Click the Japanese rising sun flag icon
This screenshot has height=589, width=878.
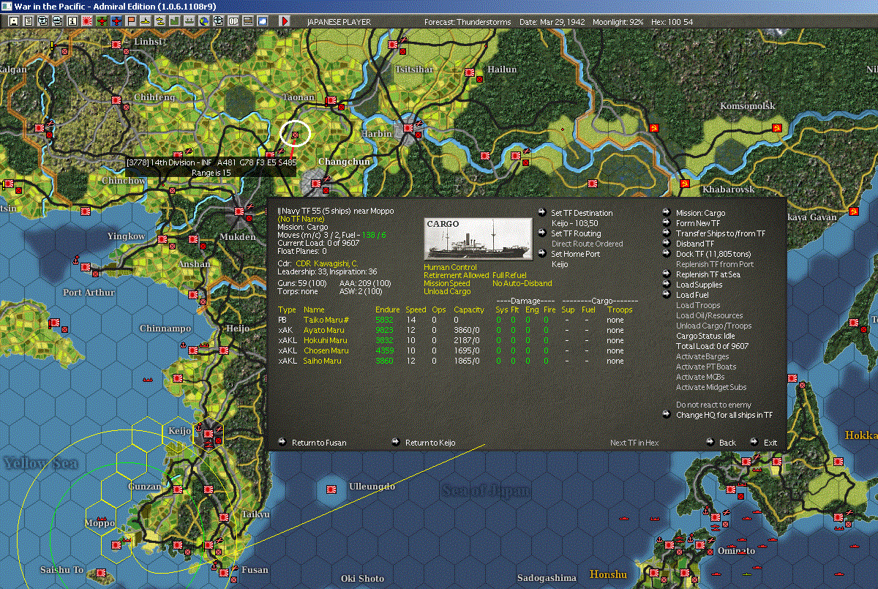point(86,21)
